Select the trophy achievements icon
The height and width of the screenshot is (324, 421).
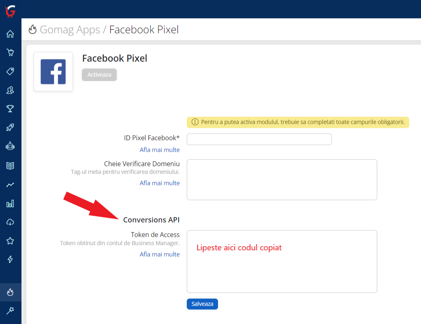10,109
